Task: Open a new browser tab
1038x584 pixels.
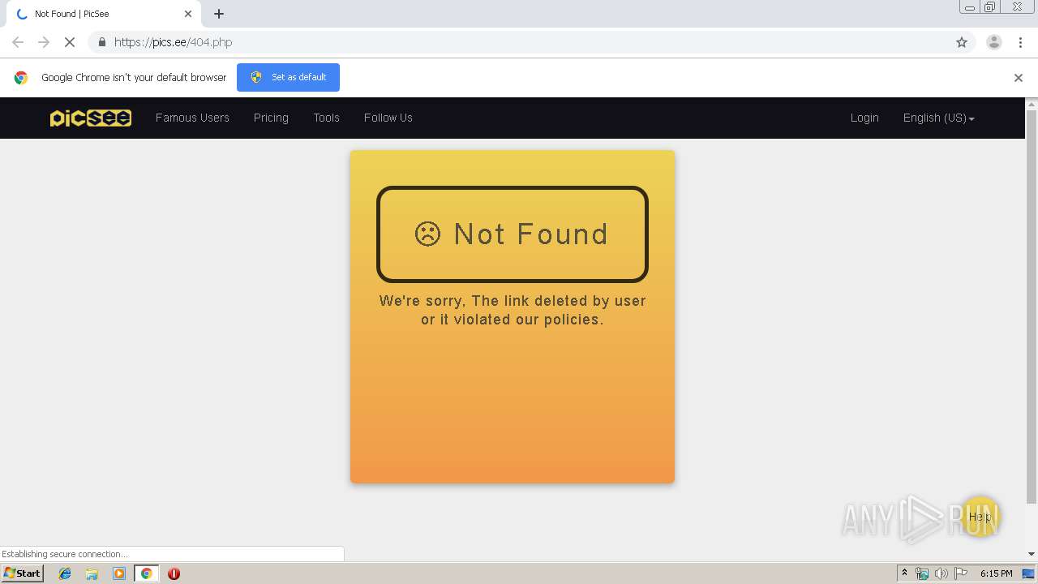Action: point(219,14)
